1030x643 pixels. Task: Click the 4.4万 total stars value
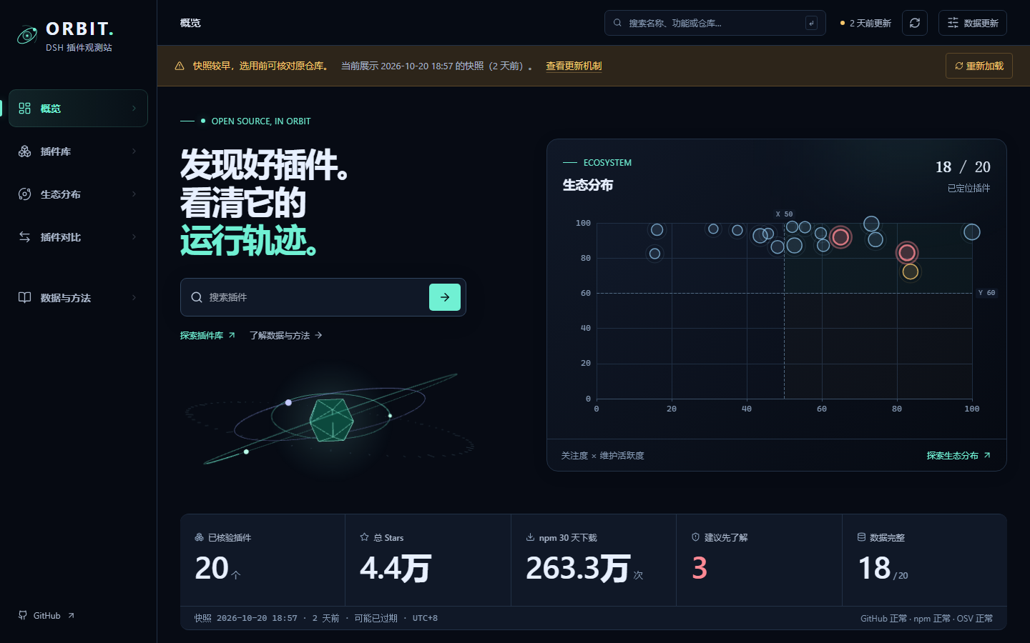pos(395,569)
